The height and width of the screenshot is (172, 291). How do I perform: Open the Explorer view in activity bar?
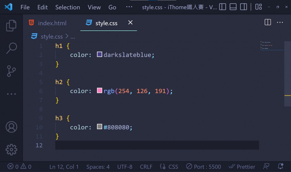point(11,26)
